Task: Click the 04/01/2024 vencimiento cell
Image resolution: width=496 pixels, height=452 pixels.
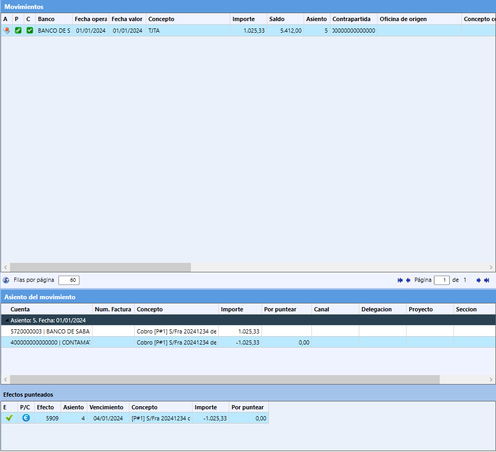Action: [x=108, y=418]
